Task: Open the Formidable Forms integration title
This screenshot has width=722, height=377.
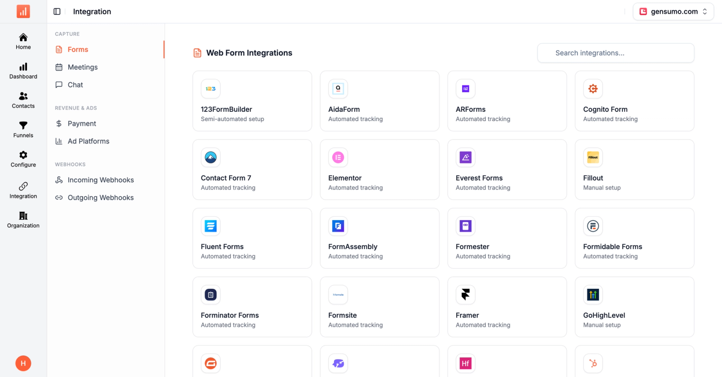Action: (613, 247)
